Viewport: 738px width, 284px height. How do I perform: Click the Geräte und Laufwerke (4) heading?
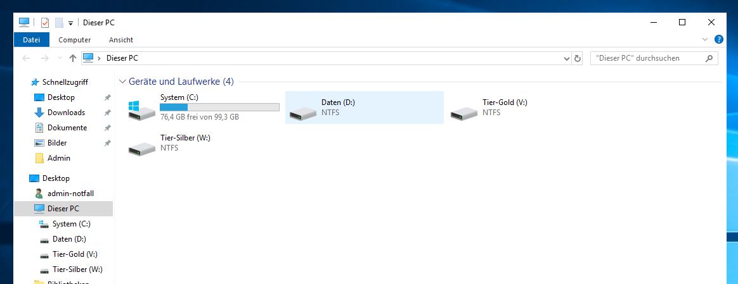181,82
